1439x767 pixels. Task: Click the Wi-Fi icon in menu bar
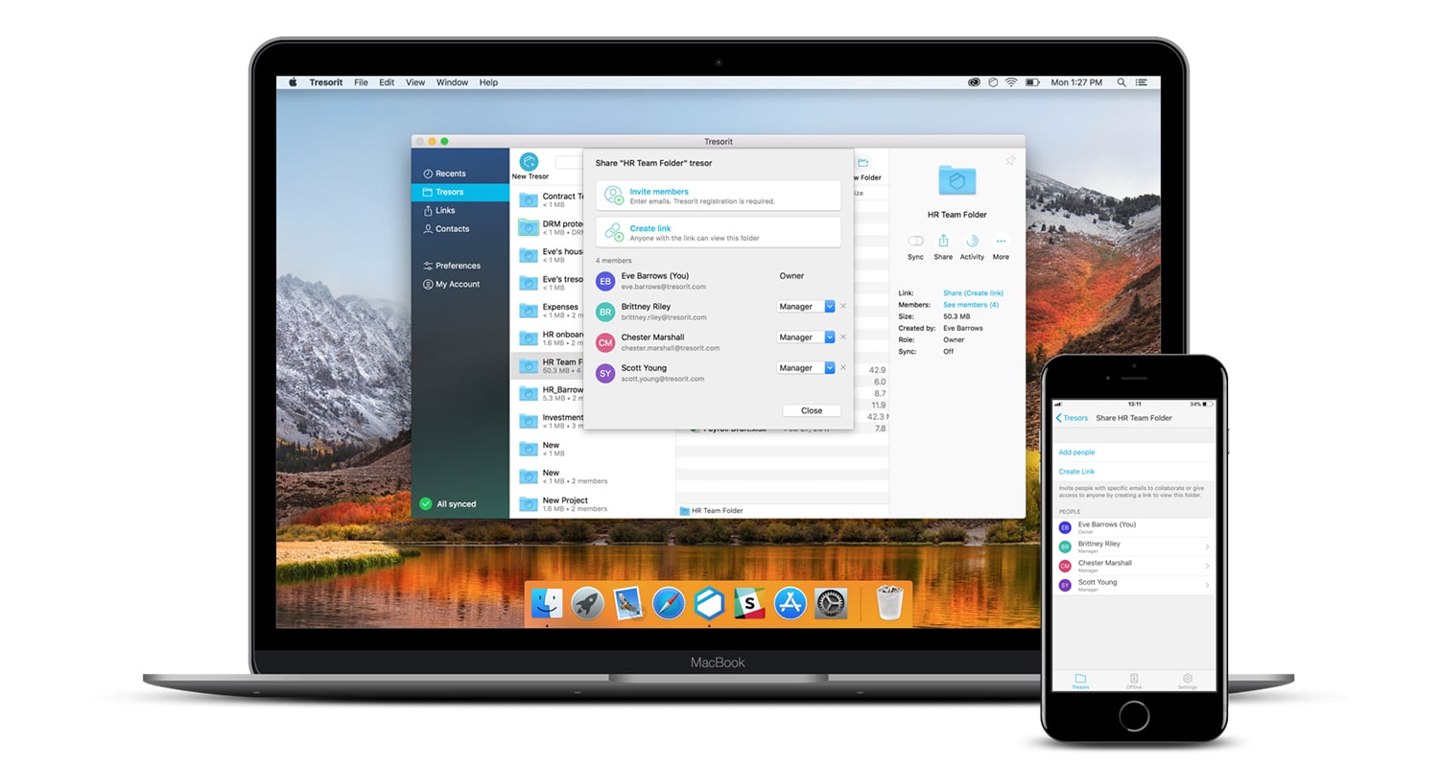pos(1011,82)
